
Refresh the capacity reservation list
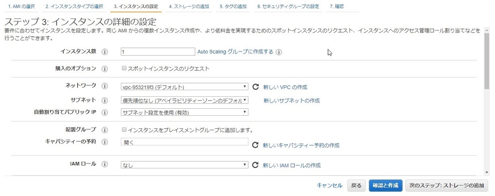(255, 145)
